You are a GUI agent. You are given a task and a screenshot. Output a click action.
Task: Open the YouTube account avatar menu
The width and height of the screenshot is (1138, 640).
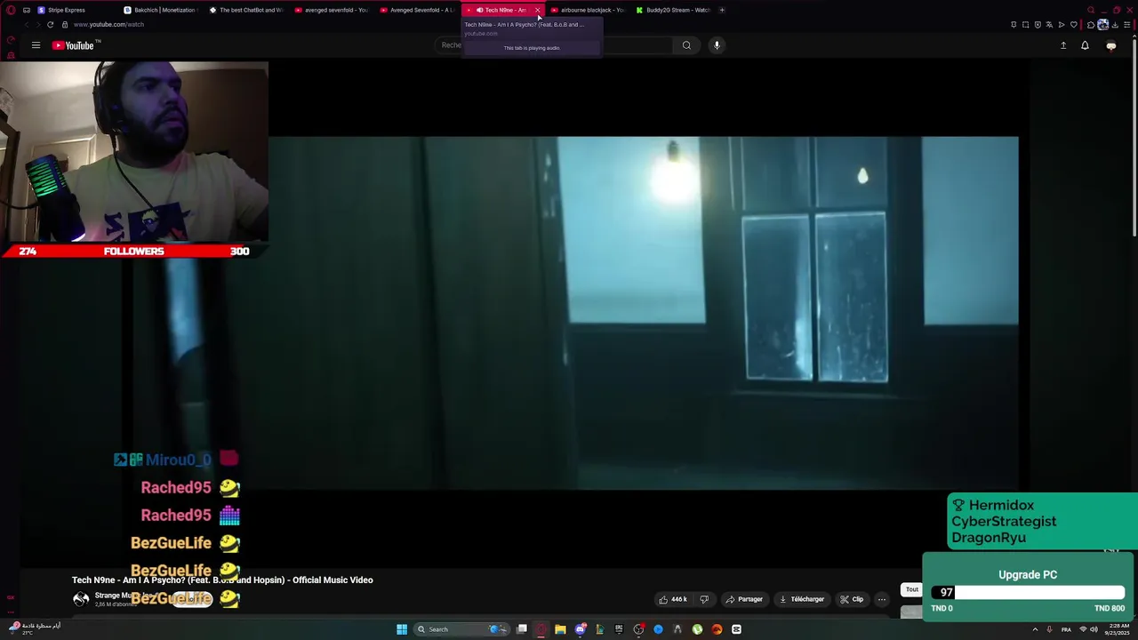point(1110,45)
